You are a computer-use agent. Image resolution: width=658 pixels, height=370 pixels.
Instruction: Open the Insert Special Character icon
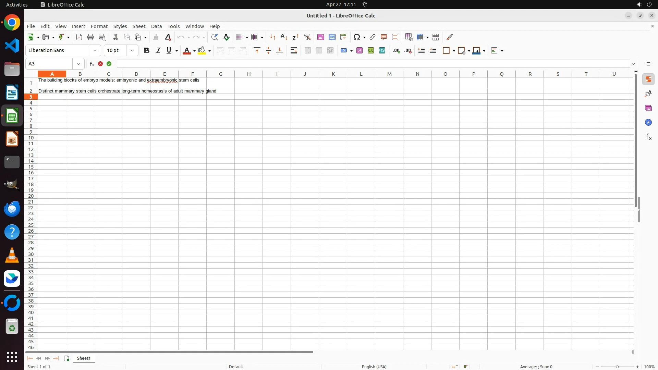[x=356, y=37]
